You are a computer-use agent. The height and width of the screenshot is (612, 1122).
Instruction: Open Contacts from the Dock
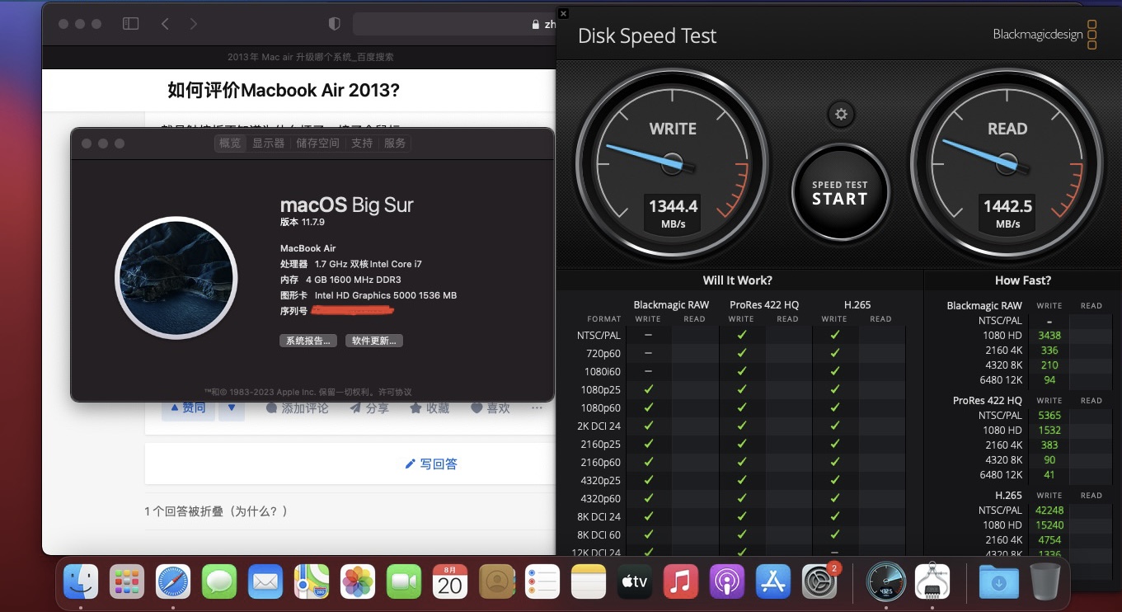coord(496,582)
